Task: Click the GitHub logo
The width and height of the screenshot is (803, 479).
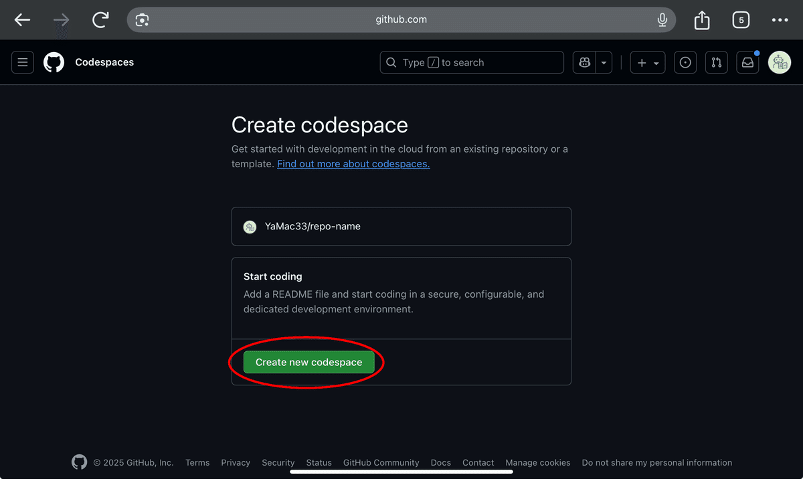Action: [x=54, y=62]
